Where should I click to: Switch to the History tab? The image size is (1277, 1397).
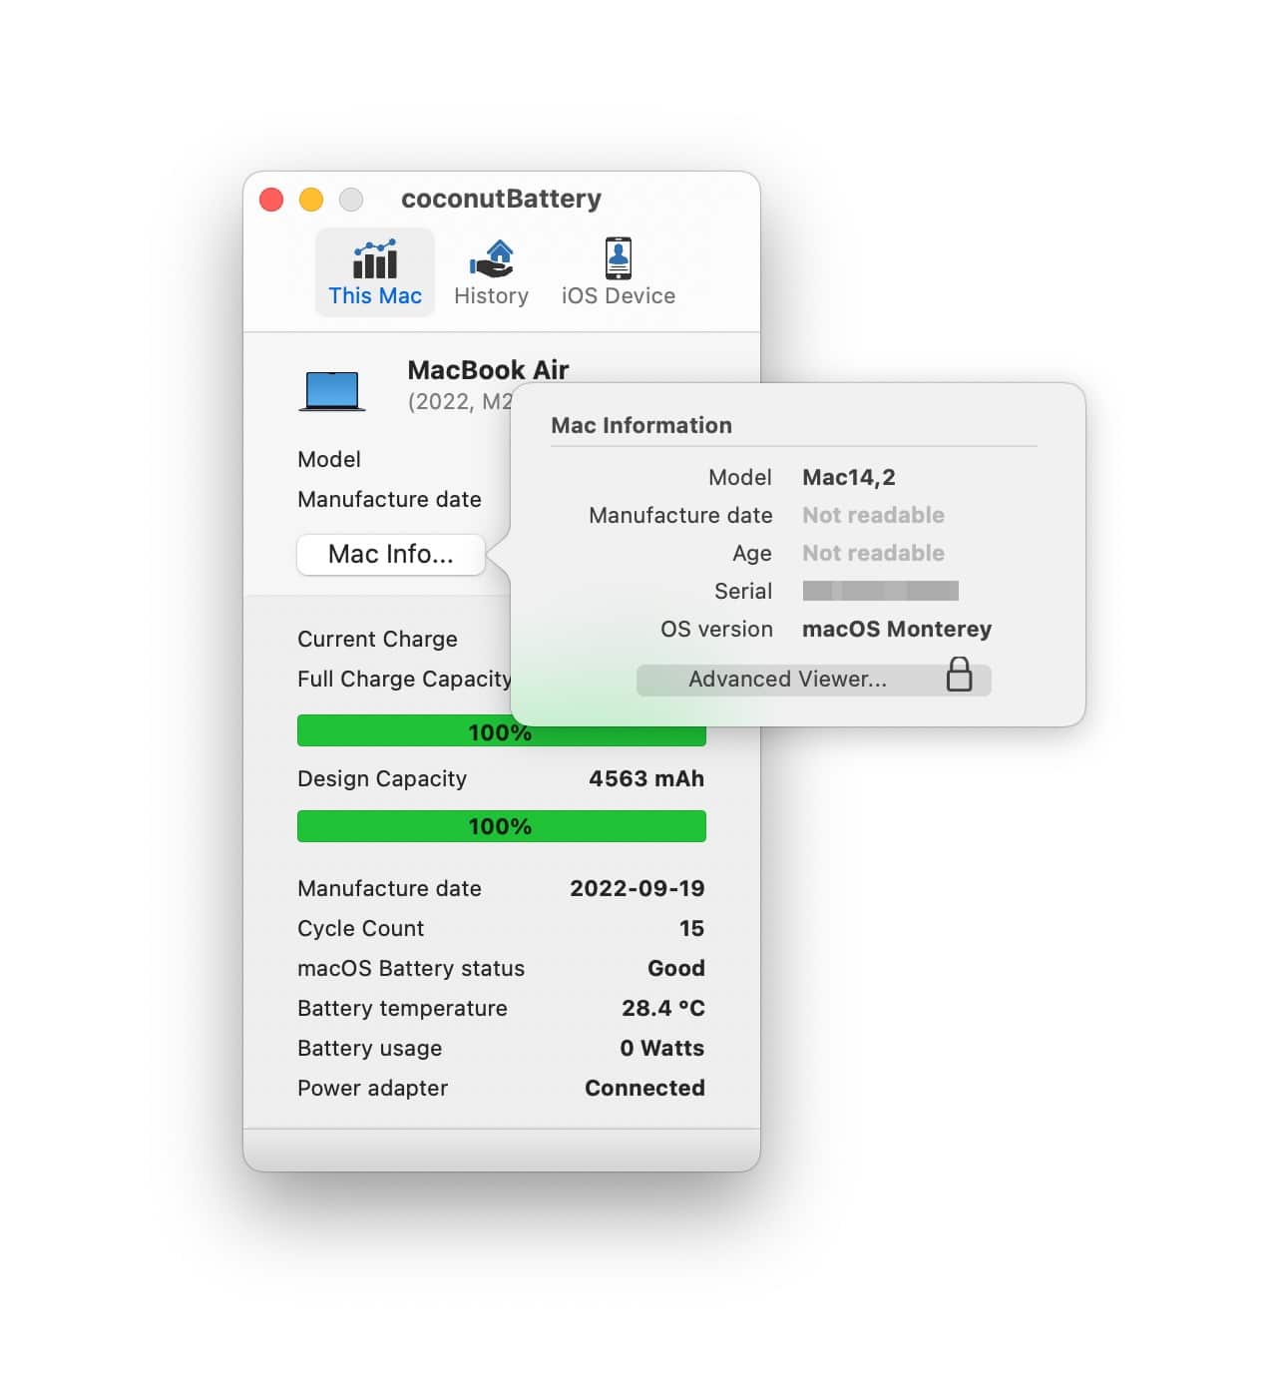(x=491, y=272)
